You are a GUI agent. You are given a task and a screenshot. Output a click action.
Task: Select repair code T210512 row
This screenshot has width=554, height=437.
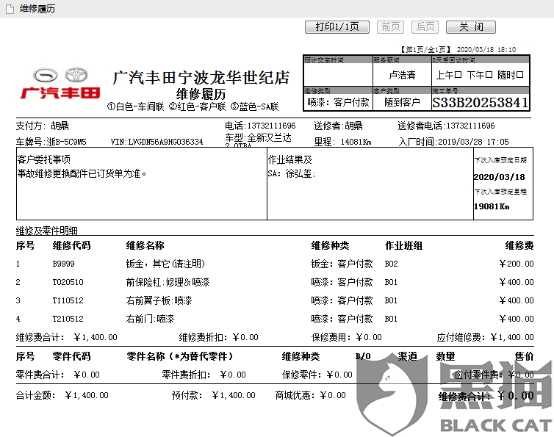[x=275, y=319]
